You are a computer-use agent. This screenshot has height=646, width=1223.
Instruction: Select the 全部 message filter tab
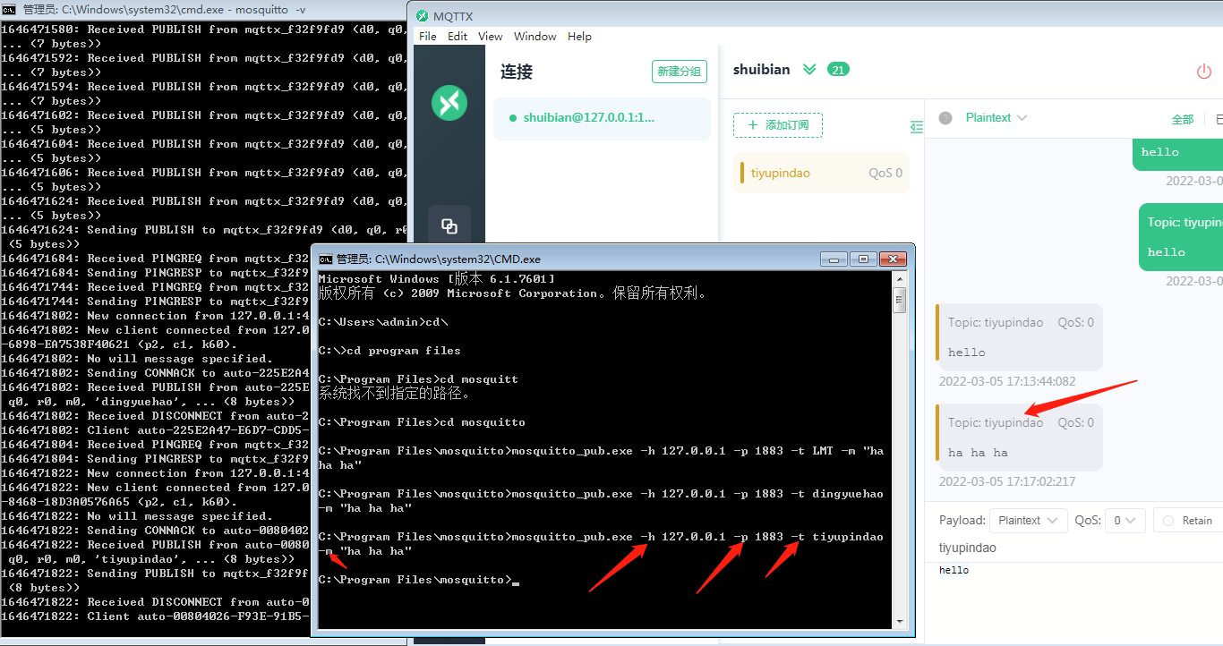click(x=1183, y=119)
